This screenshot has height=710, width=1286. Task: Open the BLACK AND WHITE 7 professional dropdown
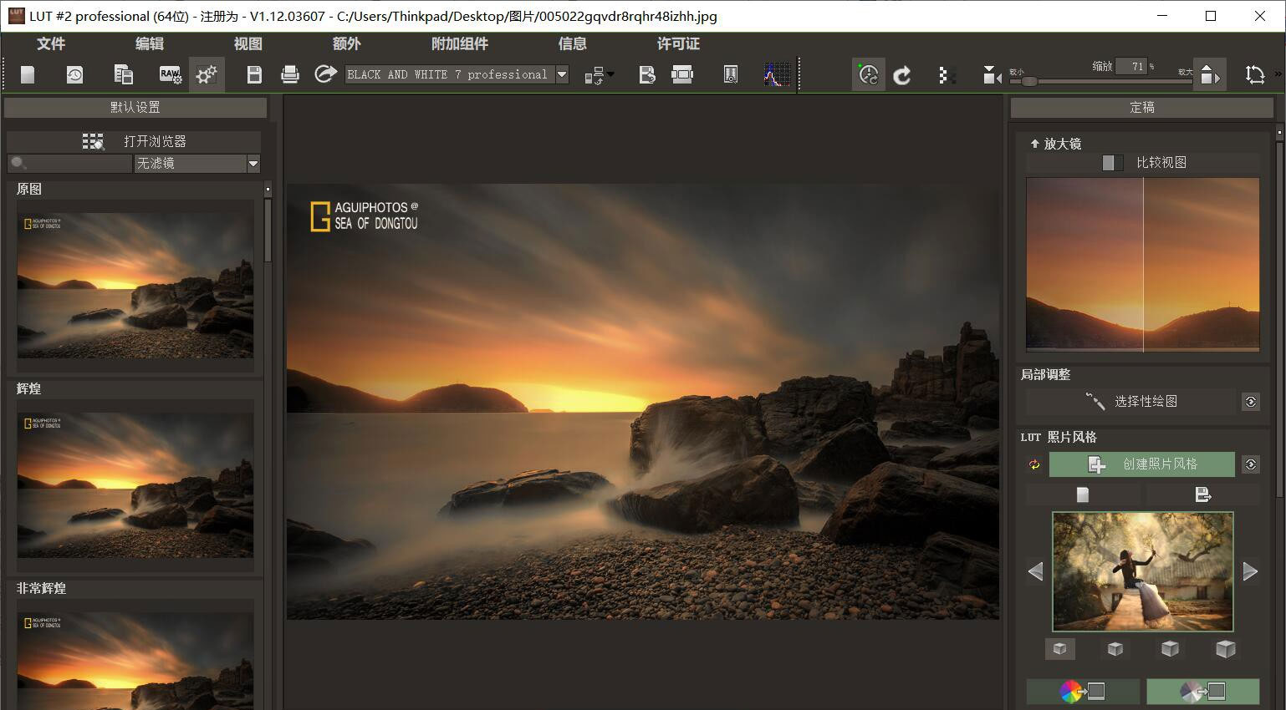[x=562, y=74]
